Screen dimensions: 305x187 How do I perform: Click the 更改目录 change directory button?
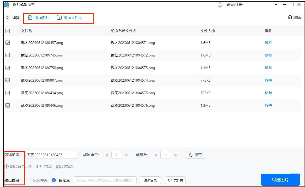pyautogui.click(x=150, y=180)
